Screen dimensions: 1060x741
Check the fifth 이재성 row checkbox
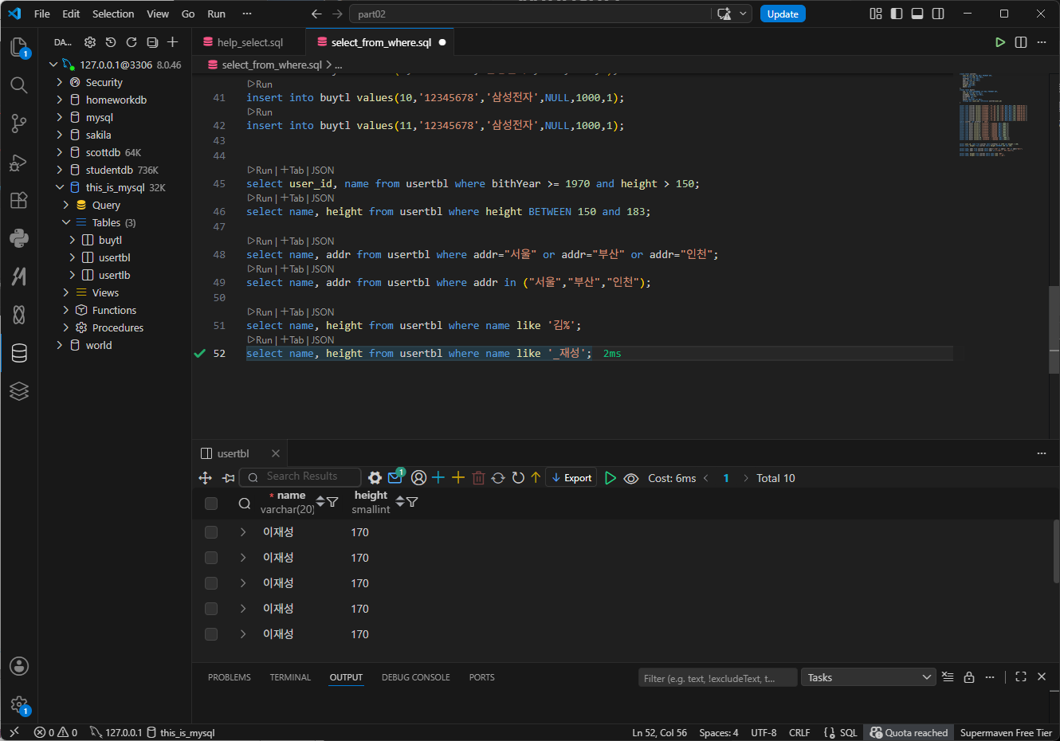211,634
